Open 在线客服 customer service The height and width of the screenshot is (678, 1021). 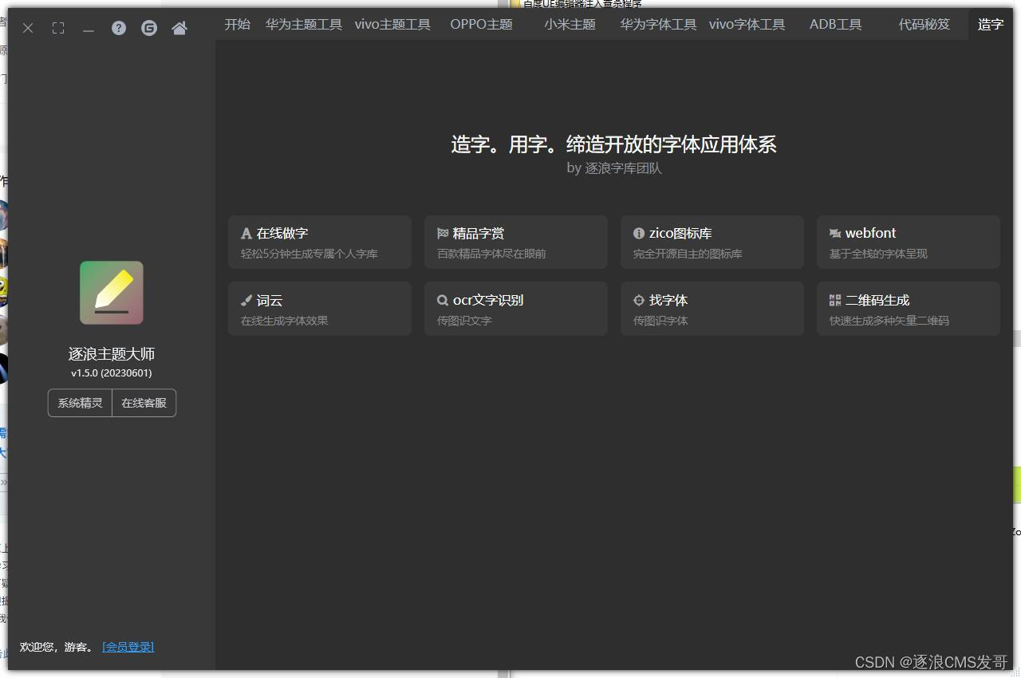coord(144,403)
